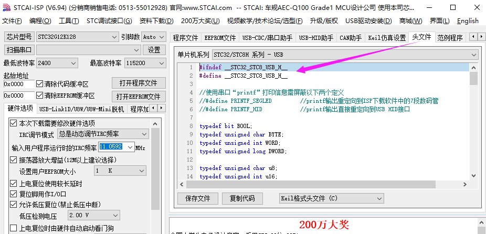486x234 pixels.
Task: Click 设置 button
Action: (x=154, y=50)
